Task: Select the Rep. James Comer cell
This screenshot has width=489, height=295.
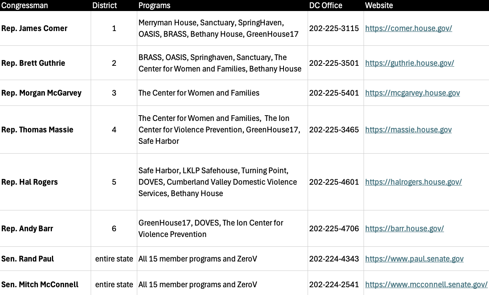Action: click(34, 29)
